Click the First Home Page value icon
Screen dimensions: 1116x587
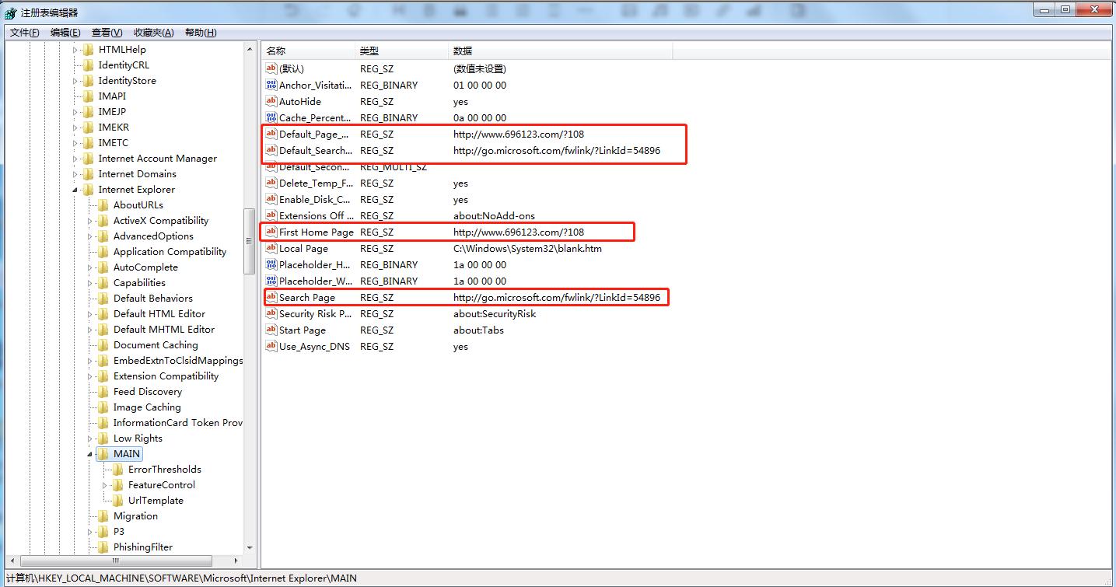(271, 232)
